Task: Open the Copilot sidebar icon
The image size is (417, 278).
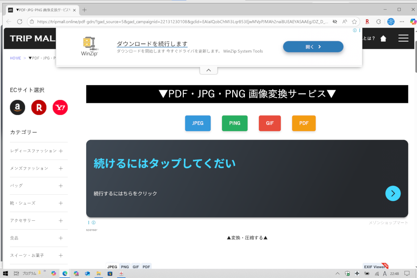Action: (x=413, y=22)
